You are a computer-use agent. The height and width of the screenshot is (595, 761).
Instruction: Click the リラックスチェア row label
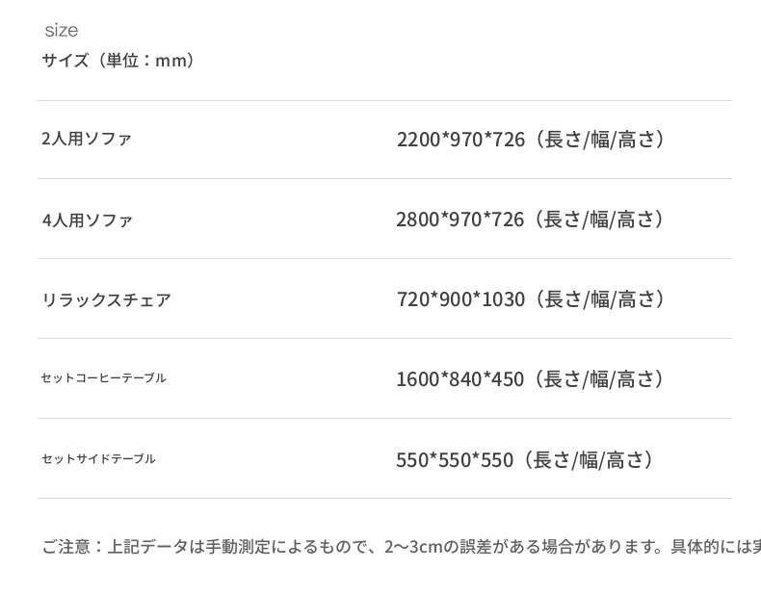point(106,299)
